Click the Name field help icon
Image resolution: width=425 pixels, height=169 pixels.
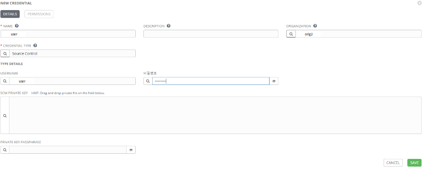click(17, 26)
